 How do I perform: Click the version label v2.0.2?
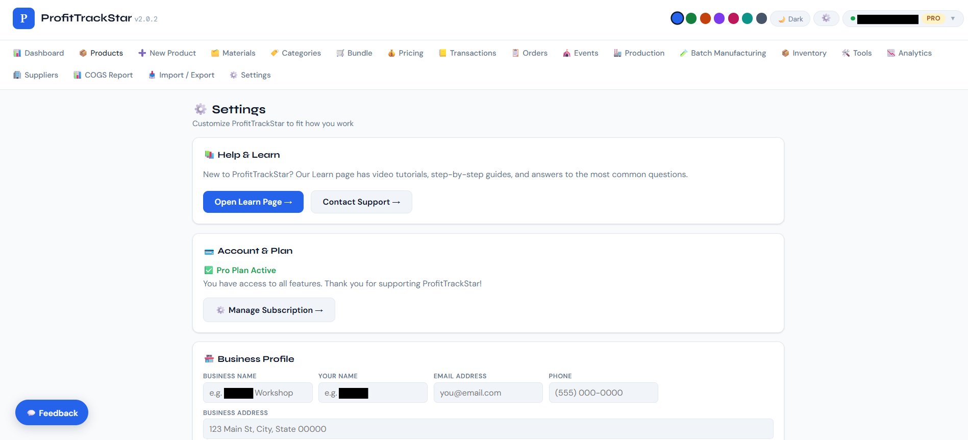146,19
